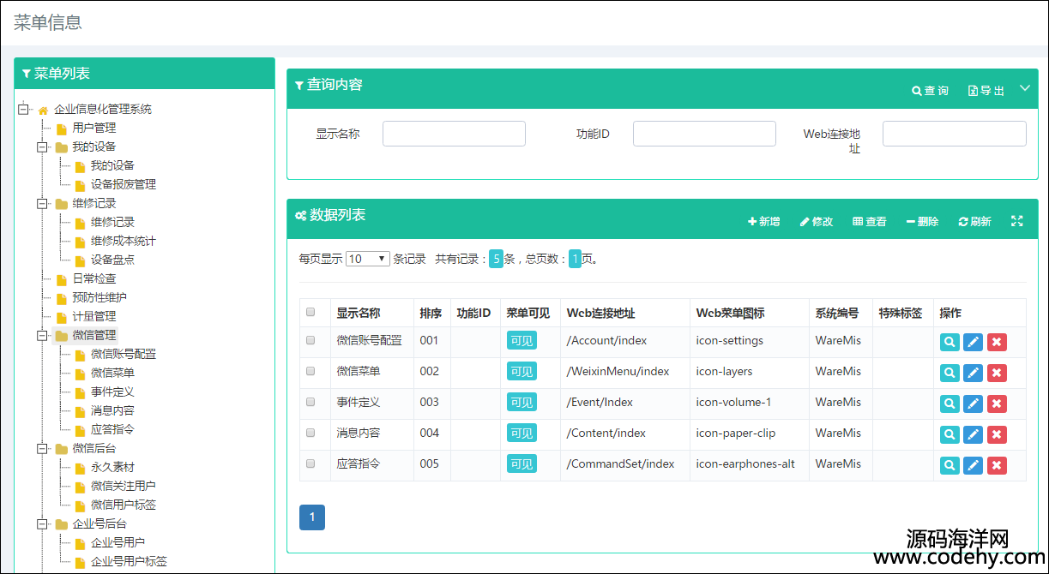Click the view icon for 微信账号配置 row

(950, 342)
